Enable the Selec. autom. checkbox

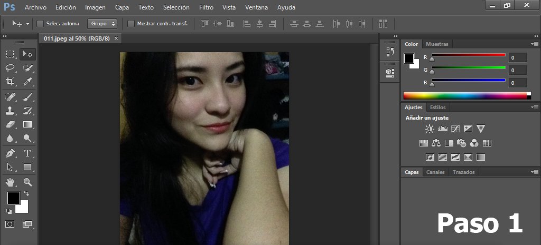pyautogui.click(x=40, y=24)
